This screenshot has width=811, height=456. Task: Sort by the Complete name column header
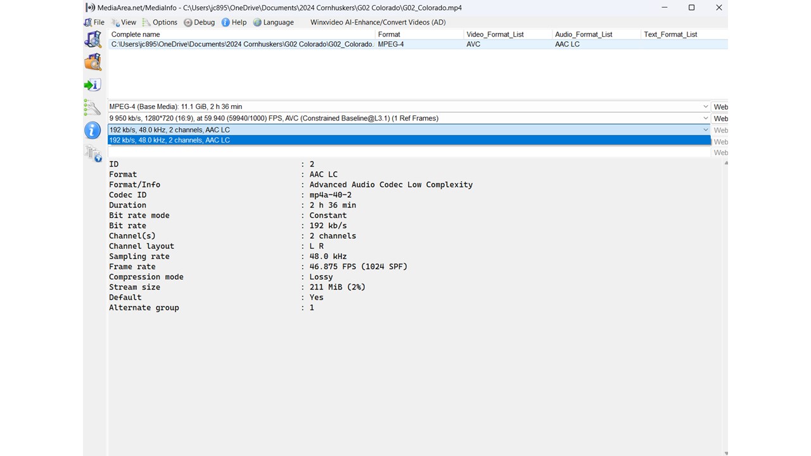(241, 34)
